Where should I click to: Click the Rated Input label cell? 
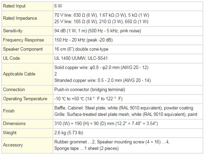pos(14,6)
